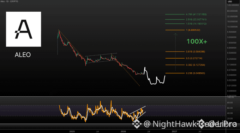Screen dimensions: 240x133
Task: Click the 32.000000 price axis value
Action: [x=232, y=16]
